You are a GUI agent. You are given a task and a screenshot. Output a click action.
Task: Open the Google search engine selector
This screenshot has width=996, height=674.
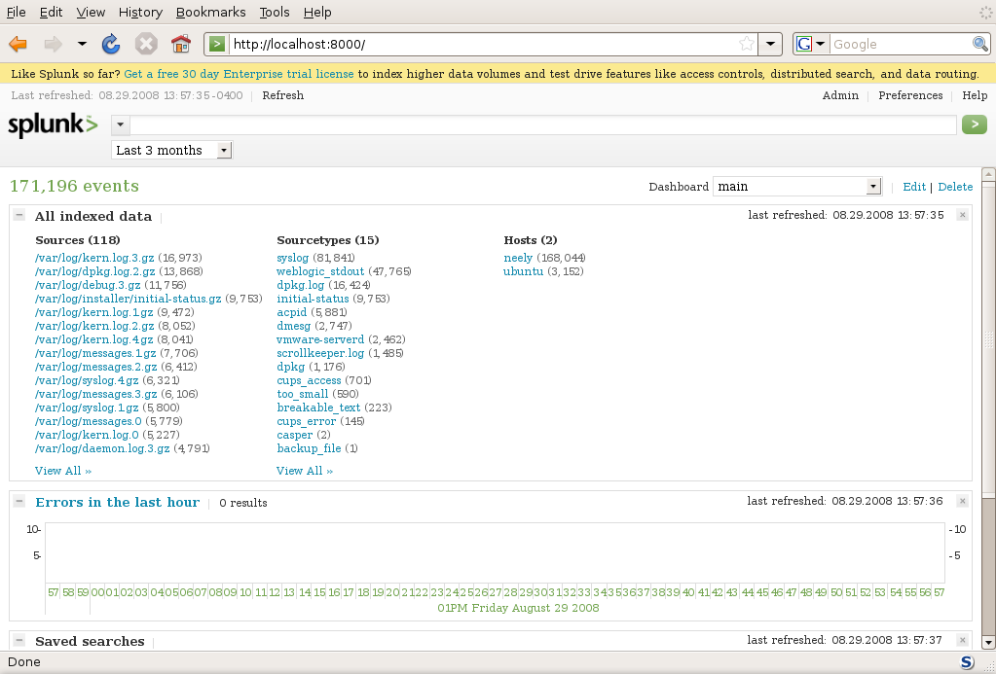pos(810,44)
